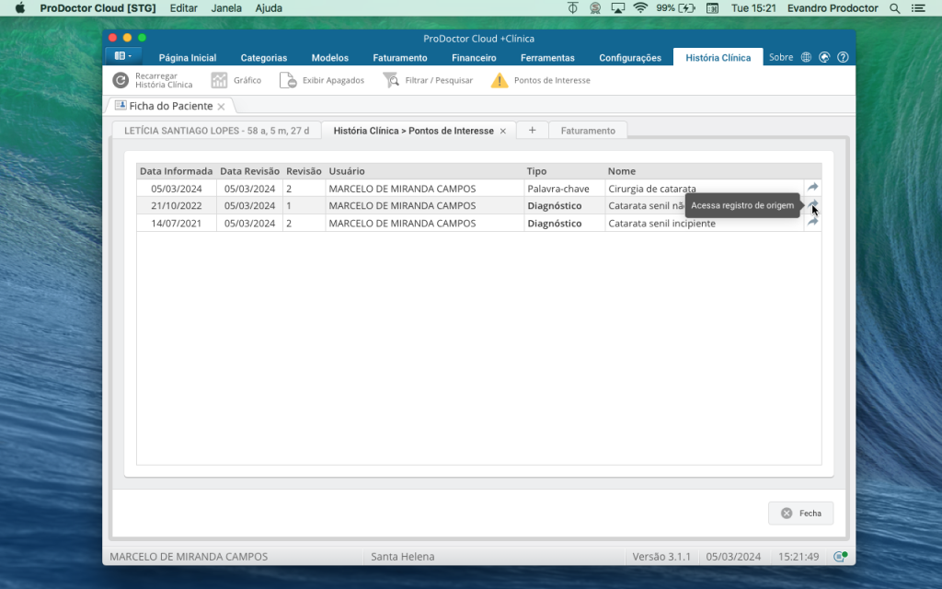
Task: Open origin record for Cirurgia de catarata
Action: pyautogui.click(x=813, y=187)
